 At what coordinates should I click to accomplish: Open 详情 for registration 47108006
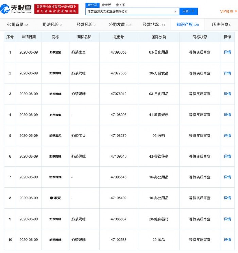[227, 115]
